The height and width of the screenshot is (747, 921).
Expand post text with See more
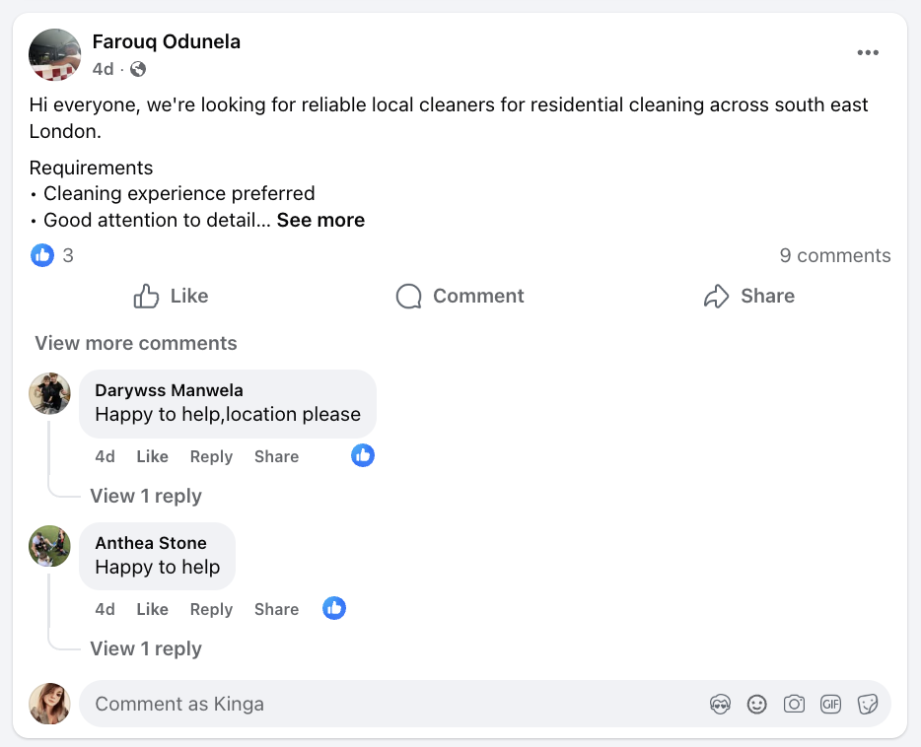[x=320, y=220]
